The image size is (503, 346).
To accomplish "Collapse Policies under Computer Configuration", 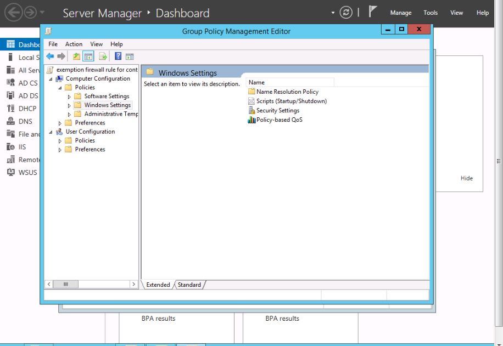I will [x=60, y=88].
